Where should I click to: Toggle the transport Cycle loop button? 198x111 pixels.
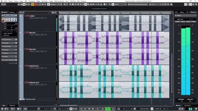point(97,109)
